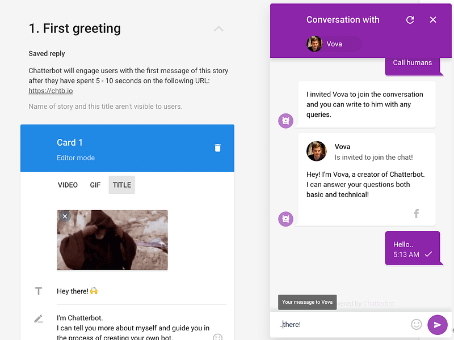Click the 'Saved reply' label
Image resolution: width=454 pixels, height=340 pixels.
47,53
